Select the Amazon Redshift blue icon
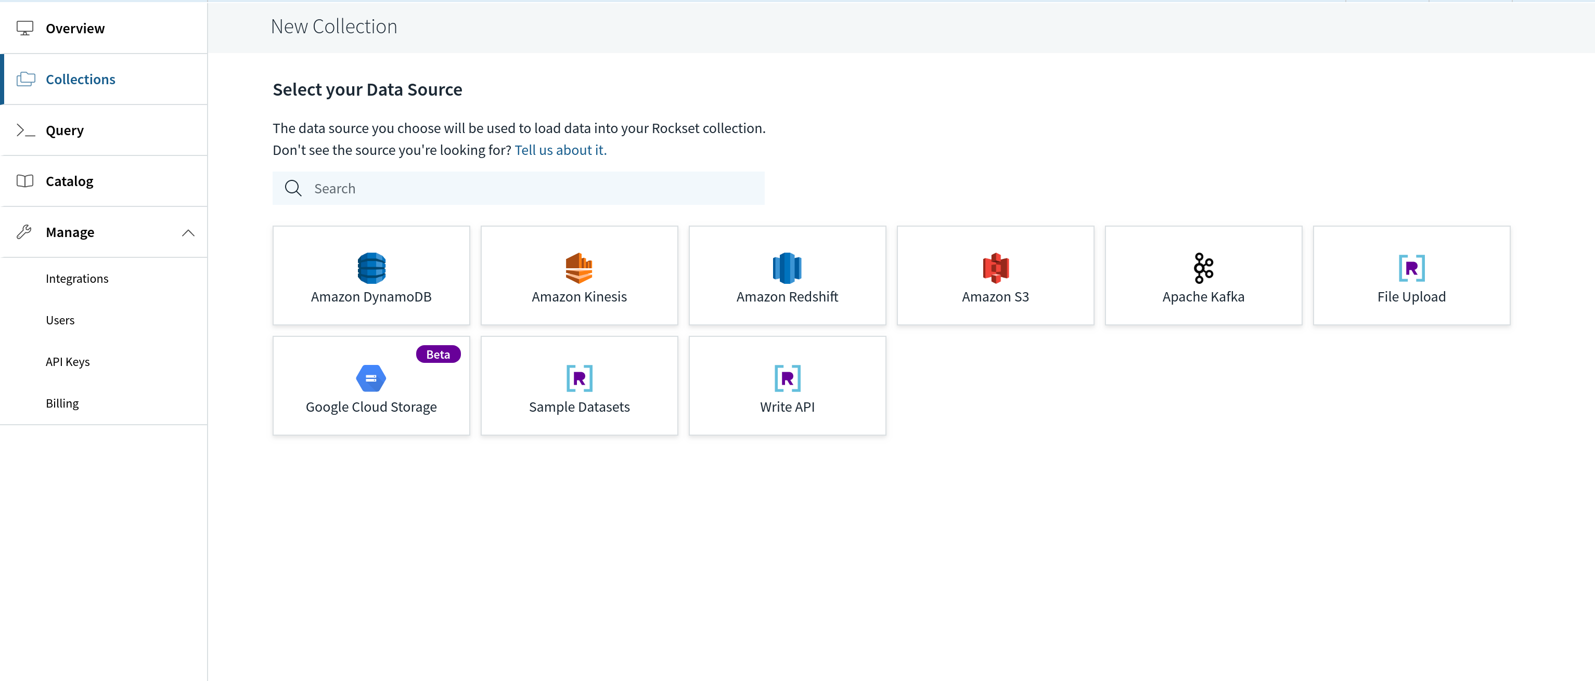 point(787,268)
